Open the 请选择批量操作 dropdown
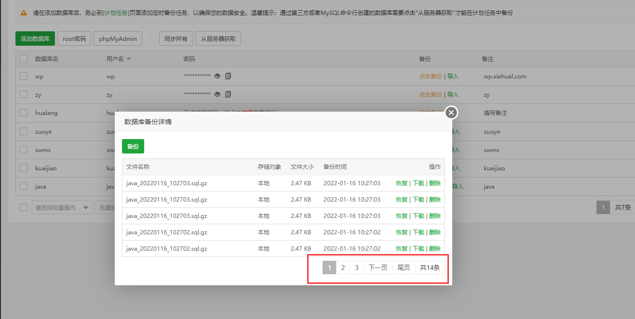This screenshot has height=319, width=635. pos(62,207)
